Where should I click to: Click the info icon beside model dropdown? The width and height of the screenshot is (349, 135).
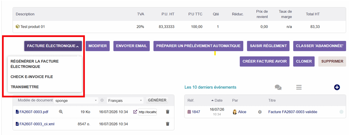pos(102,100)
